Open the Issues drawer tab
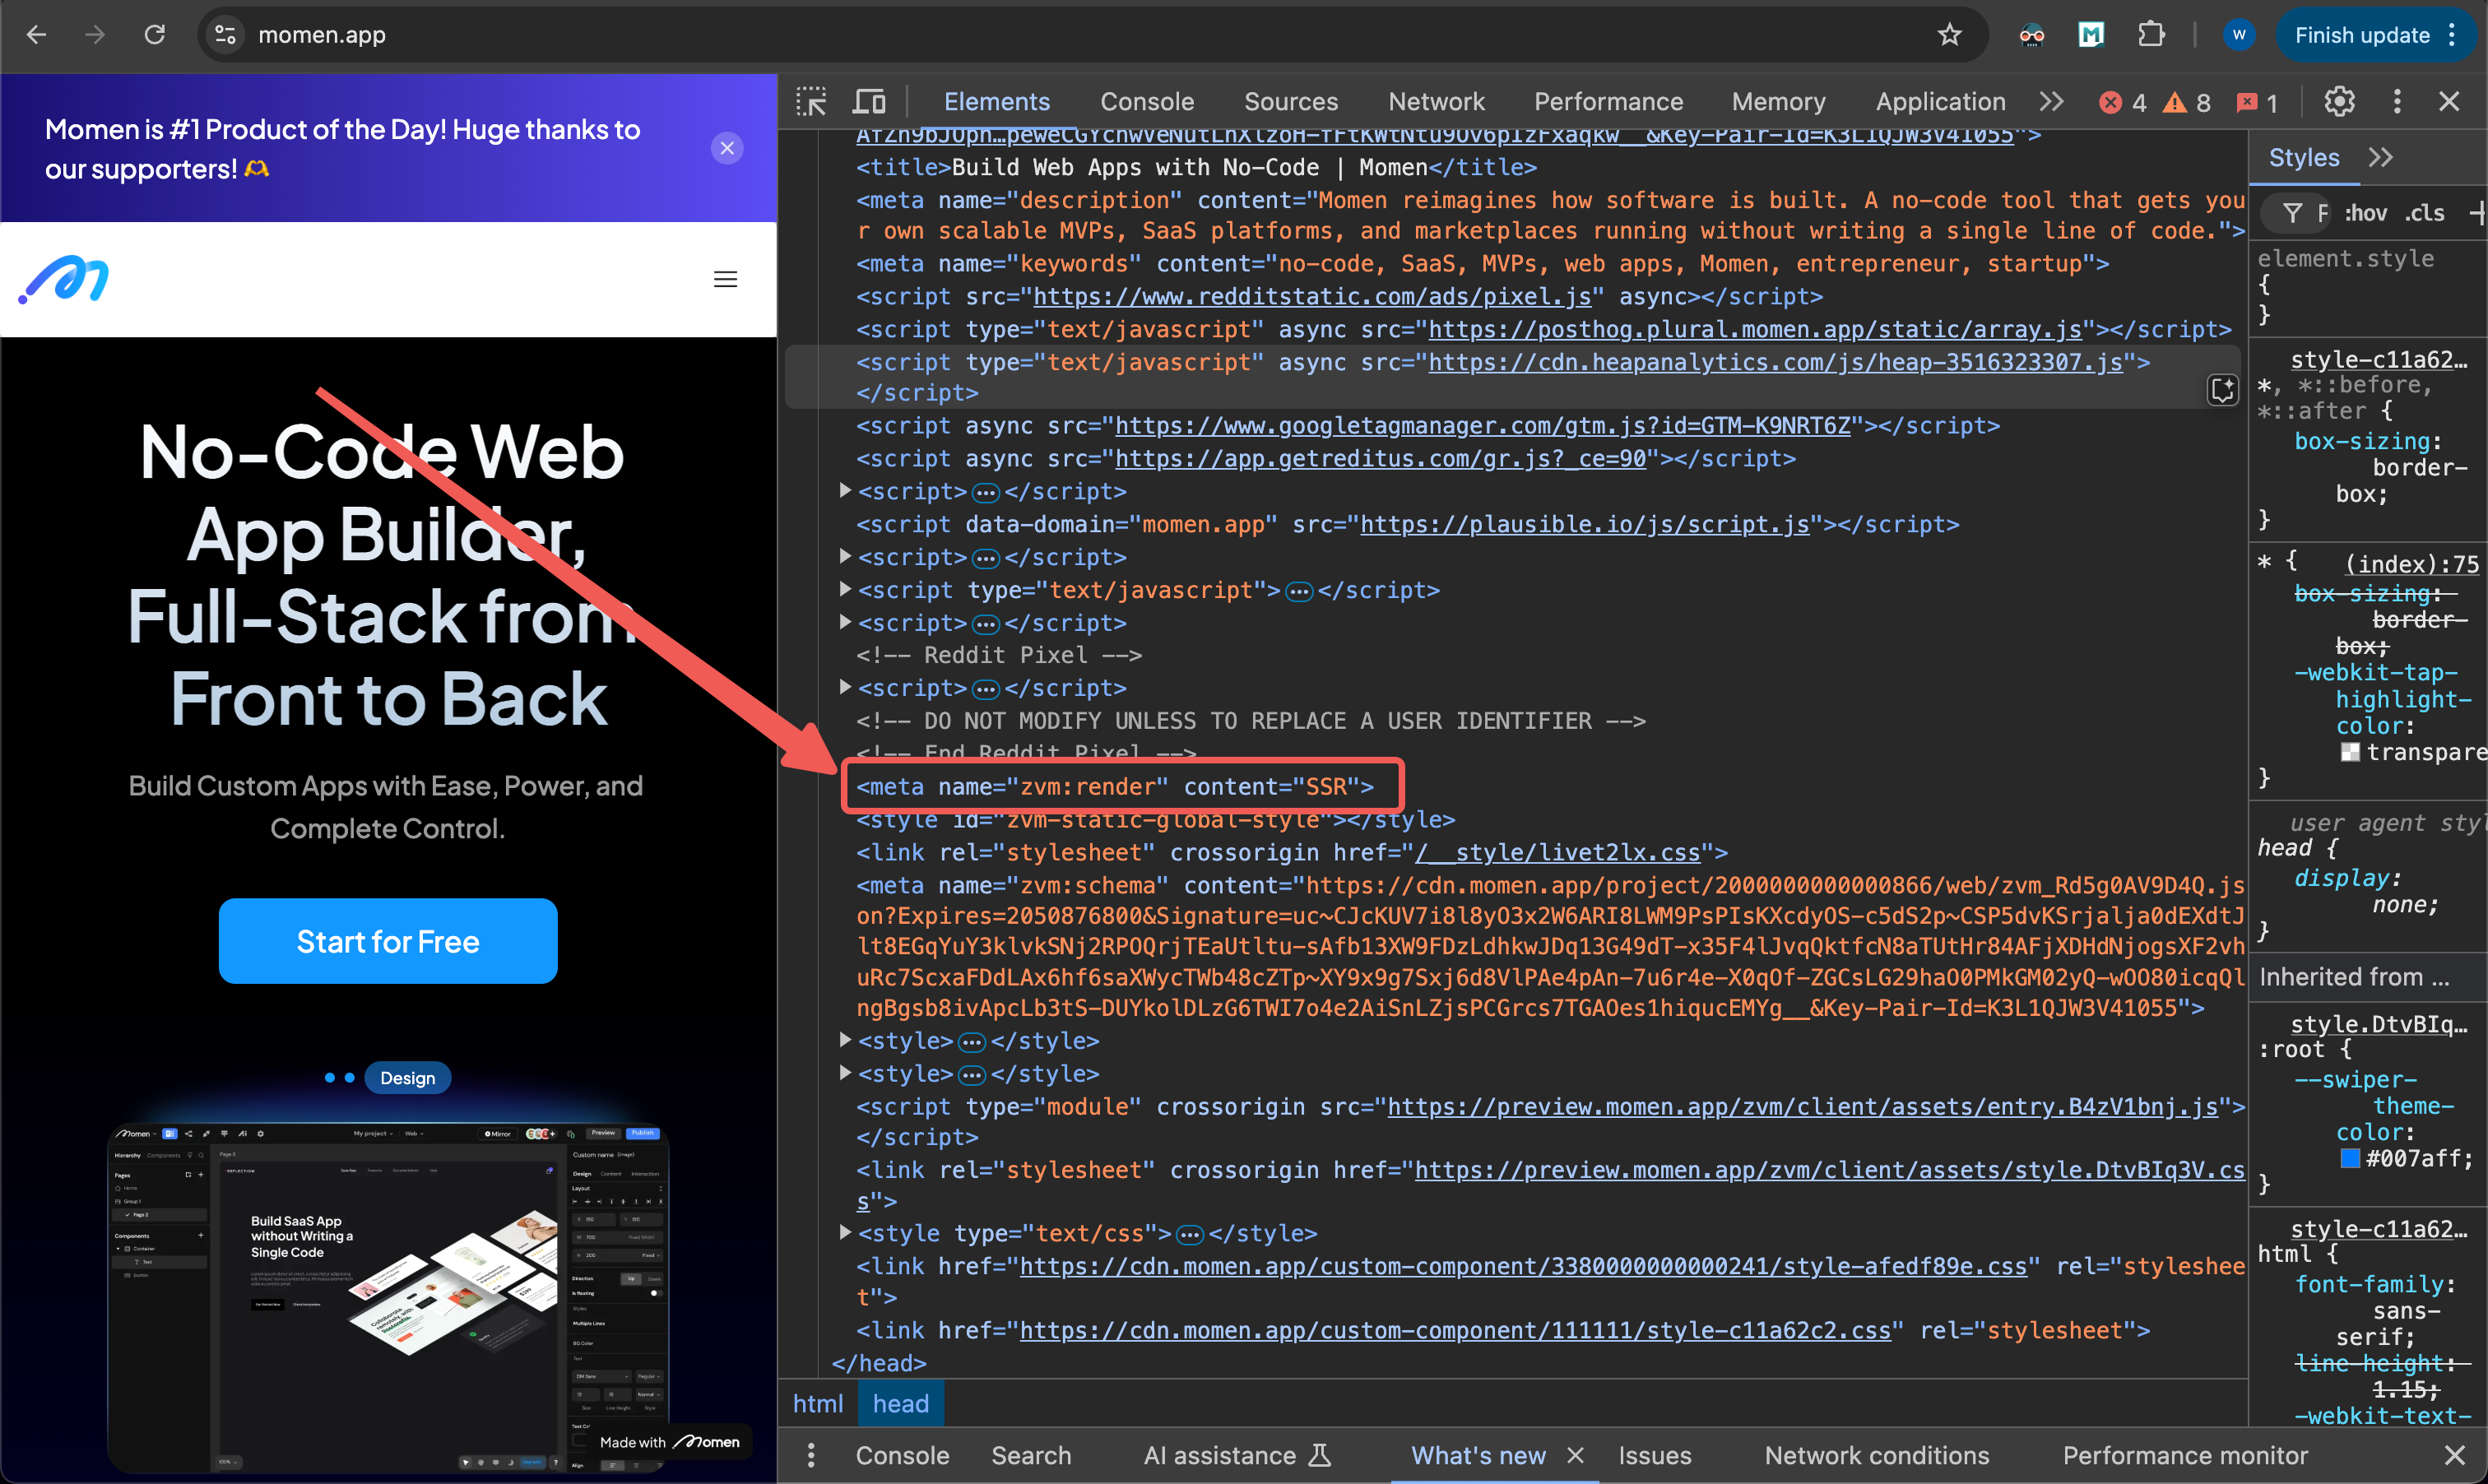The height and width of the screenshot is (1484, 2488). coord(1655,1455)
